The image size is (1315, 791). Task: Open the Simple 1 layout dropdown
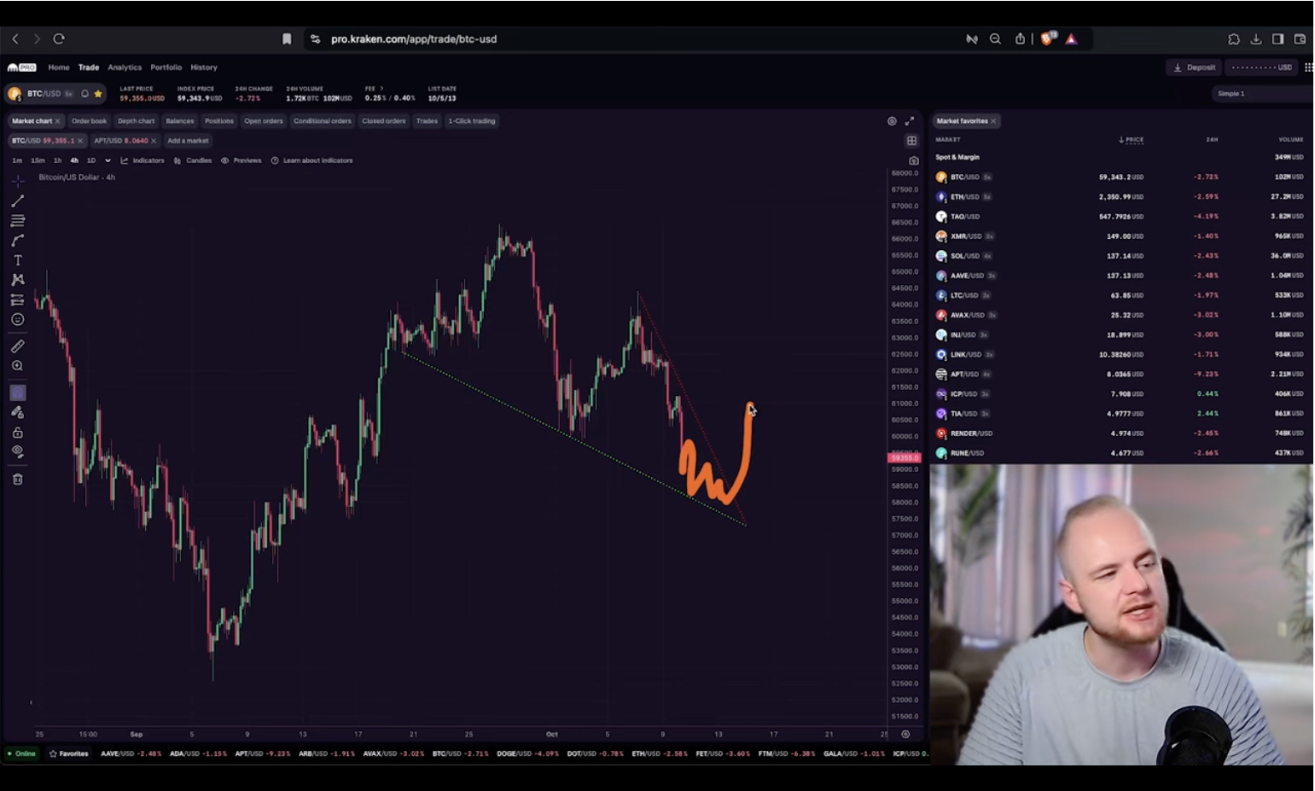pos(1261,94)
